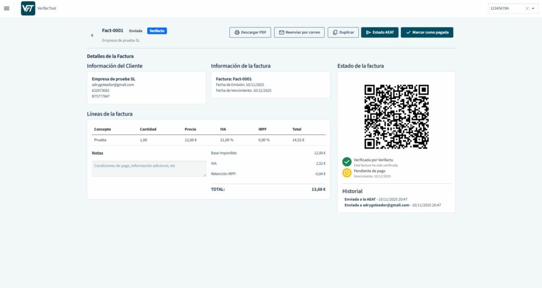Click the Enviada a la AEAT history entry
The image size is (542, 288).
(x=376, y=199)
